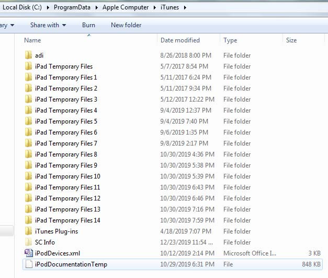Click date '4/18/2019 7:07 PM'
This screenshot has width=328, height=278.
(186, 231)
